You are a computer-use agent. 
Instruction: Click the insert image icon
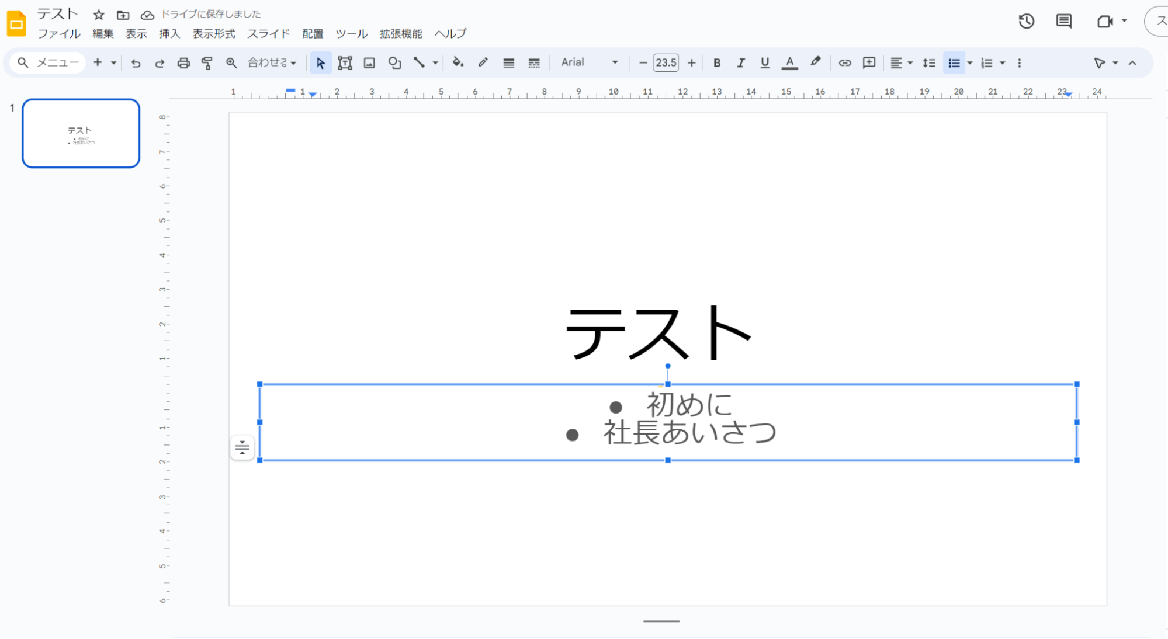pyautogui.click(x=369, y=63)
